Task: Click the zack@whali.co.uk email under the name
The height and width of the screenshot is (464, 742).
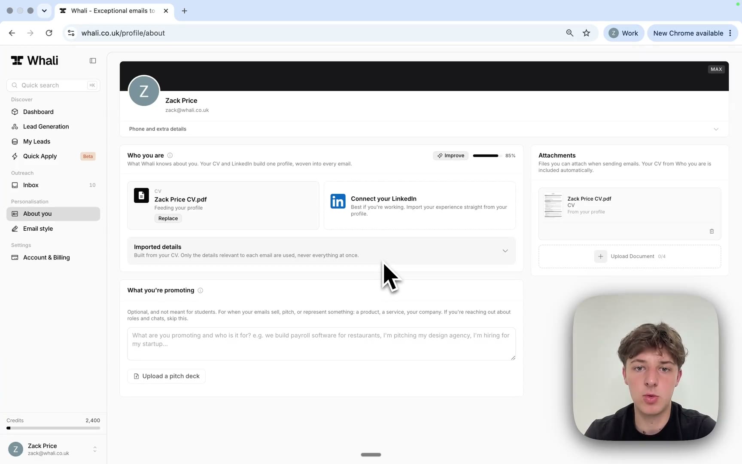Action: point(187,110)
